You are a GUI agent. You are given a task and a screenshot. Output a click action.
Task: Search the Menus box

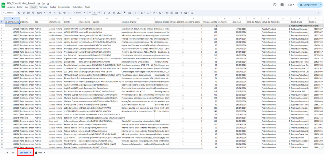pos(9,13)
